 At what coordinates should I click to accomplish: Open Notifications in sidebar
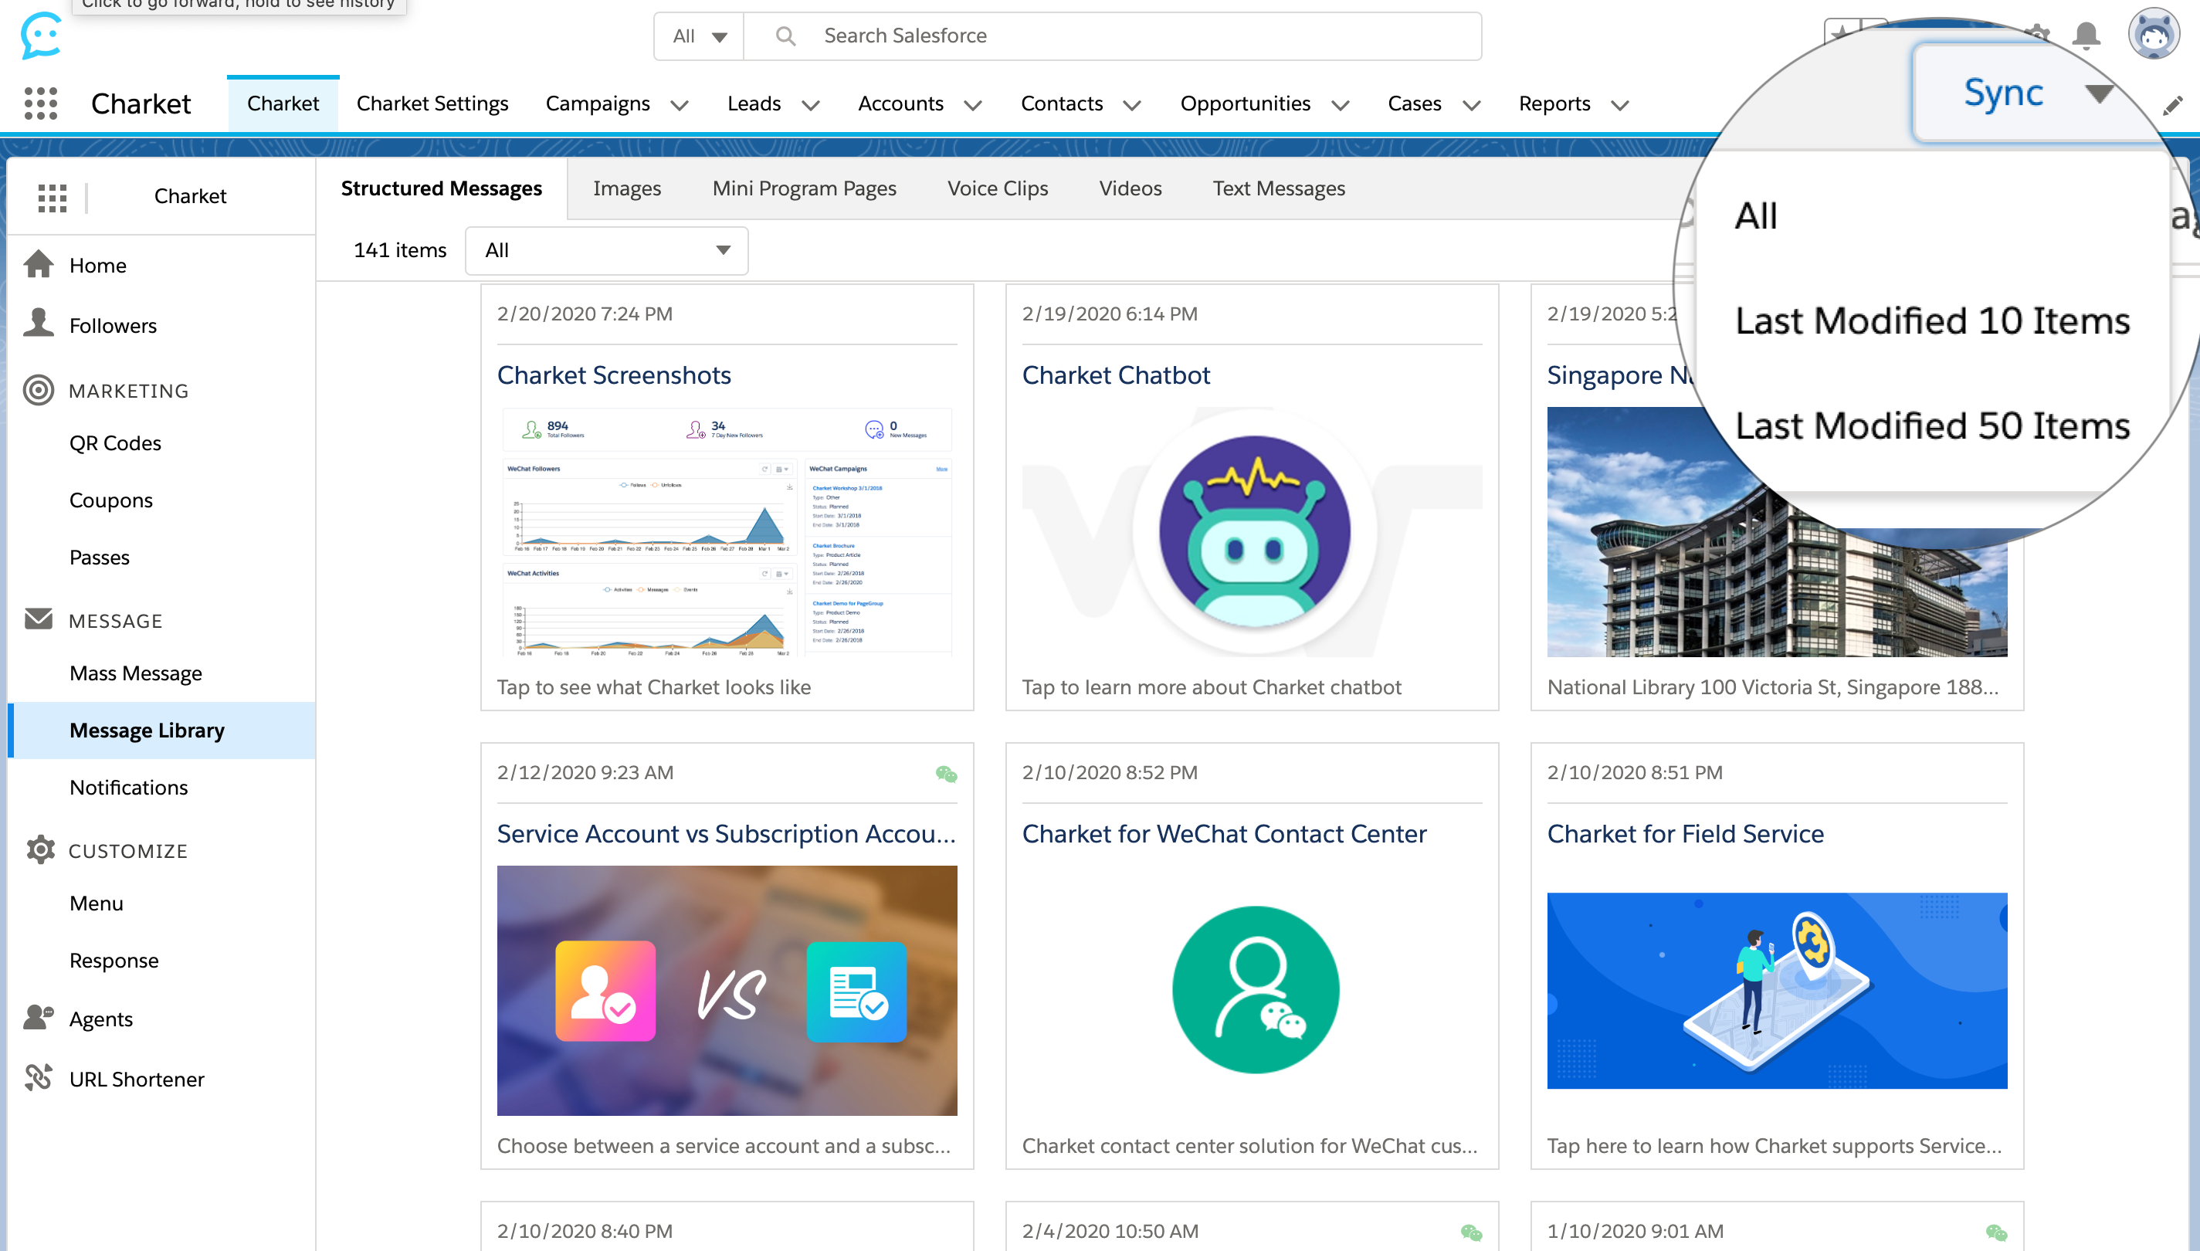coord(129,787)
